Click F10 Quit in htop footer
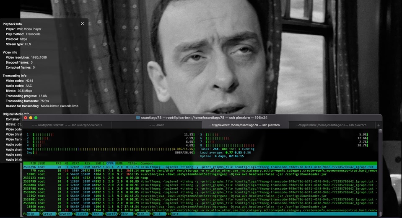This screenshot has height=218, width=402. tap(172, 214)
